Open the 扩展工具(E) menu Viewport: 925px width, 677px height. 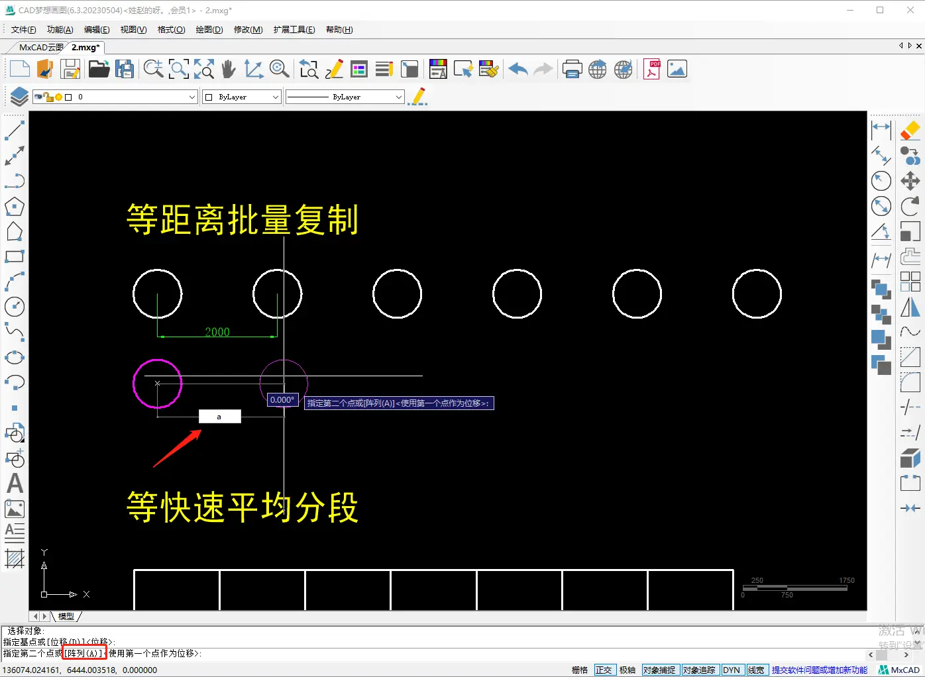click(294, 30)
